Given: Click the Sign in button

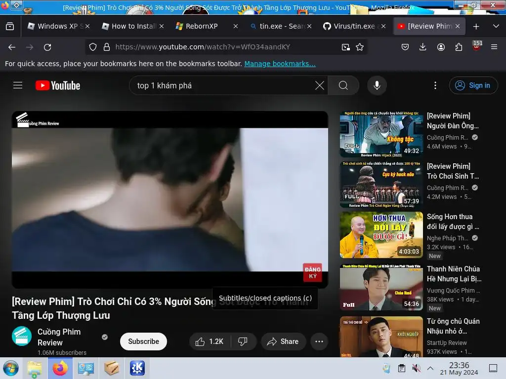Looking at the screenshot, I should click(473, 85).
